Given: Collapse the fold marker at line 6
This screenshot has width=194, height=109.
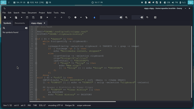Looking at the screenshot, I should point(36,39).
